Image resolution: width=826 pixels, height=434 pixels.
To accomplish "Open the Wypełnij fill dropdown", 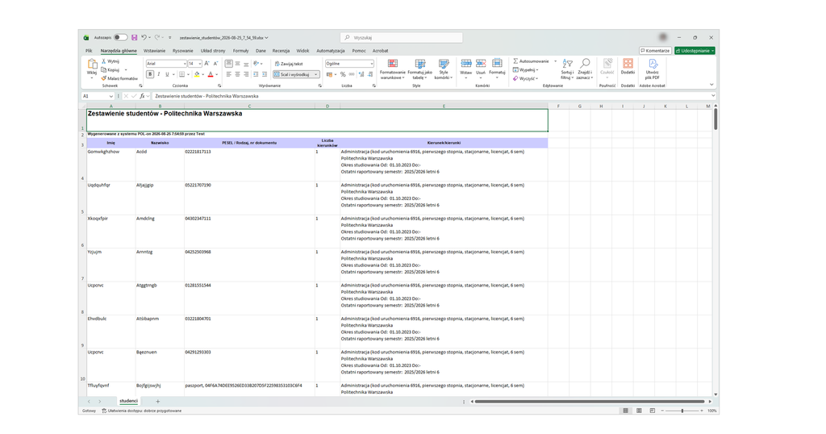I will [526, 69].
